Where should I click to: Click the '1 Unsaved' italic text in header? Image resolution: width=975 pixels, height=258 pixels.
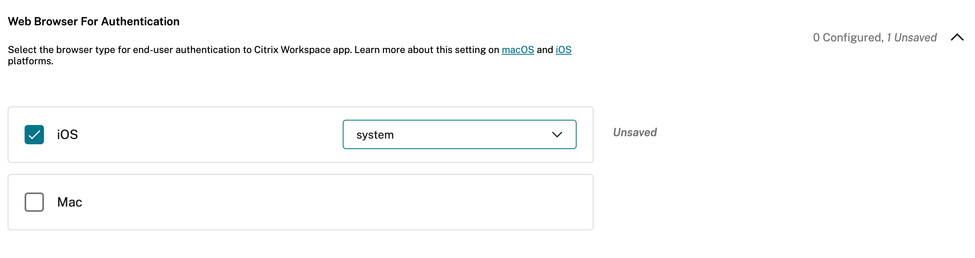coord(911,38)
